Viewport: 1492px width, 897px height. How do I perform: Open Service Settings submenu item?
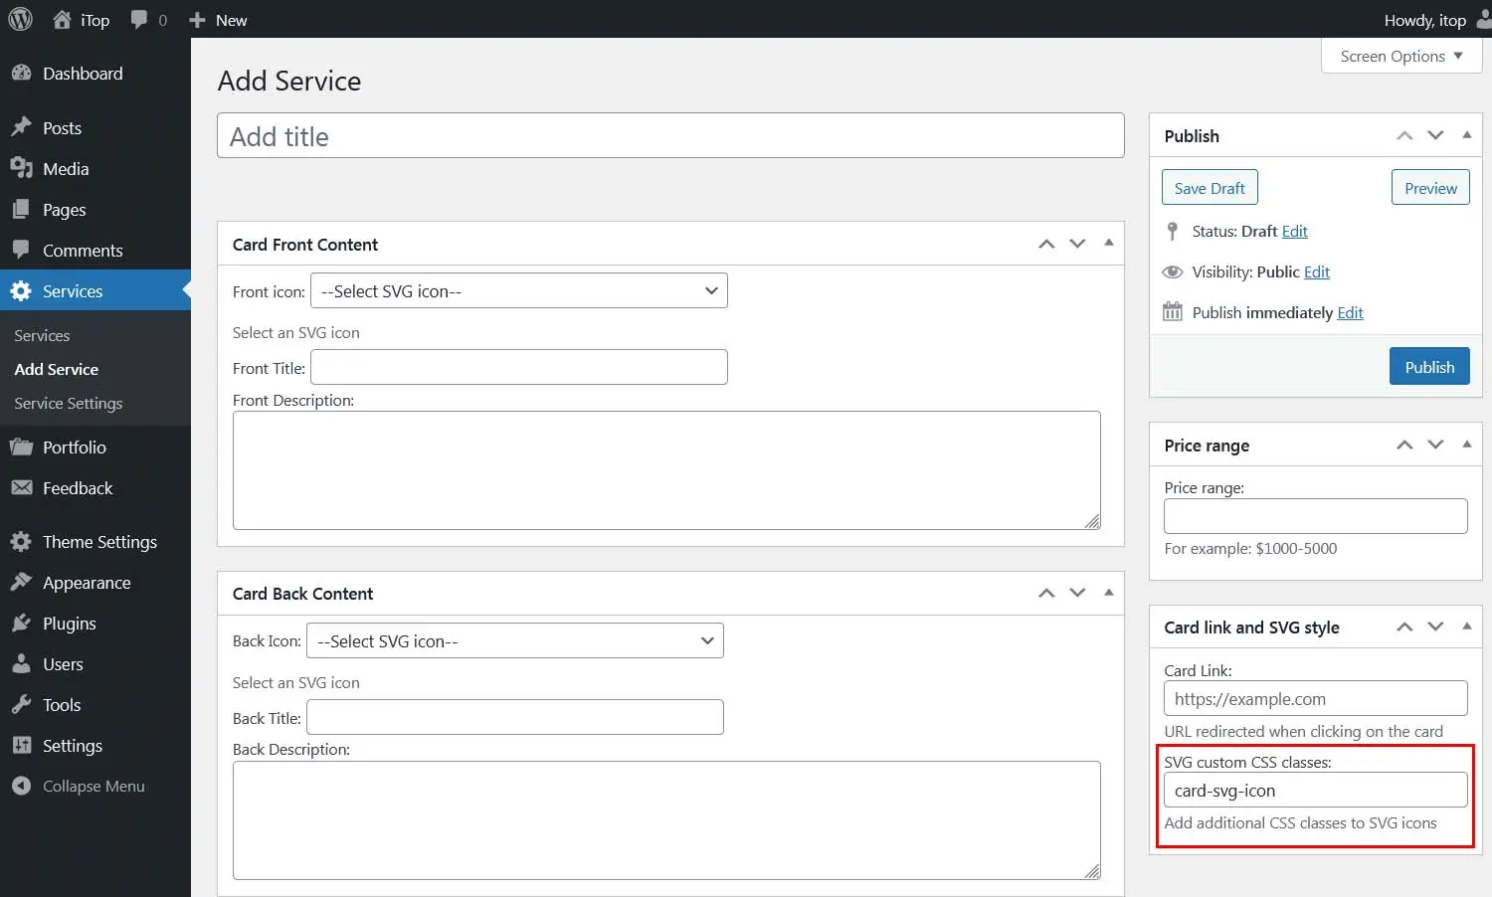click(69, 403)
